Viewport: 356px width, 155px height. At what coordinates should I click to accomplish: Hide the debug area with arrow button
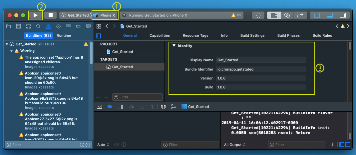pos(100,107)
